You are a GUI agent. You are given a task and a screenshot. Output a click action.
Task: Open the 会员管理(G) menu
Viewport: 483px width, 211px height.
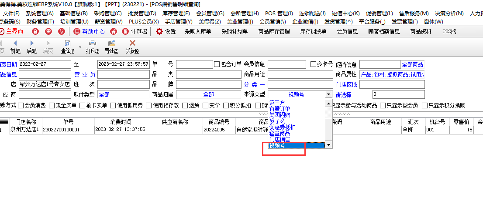[x=210, y=13]
